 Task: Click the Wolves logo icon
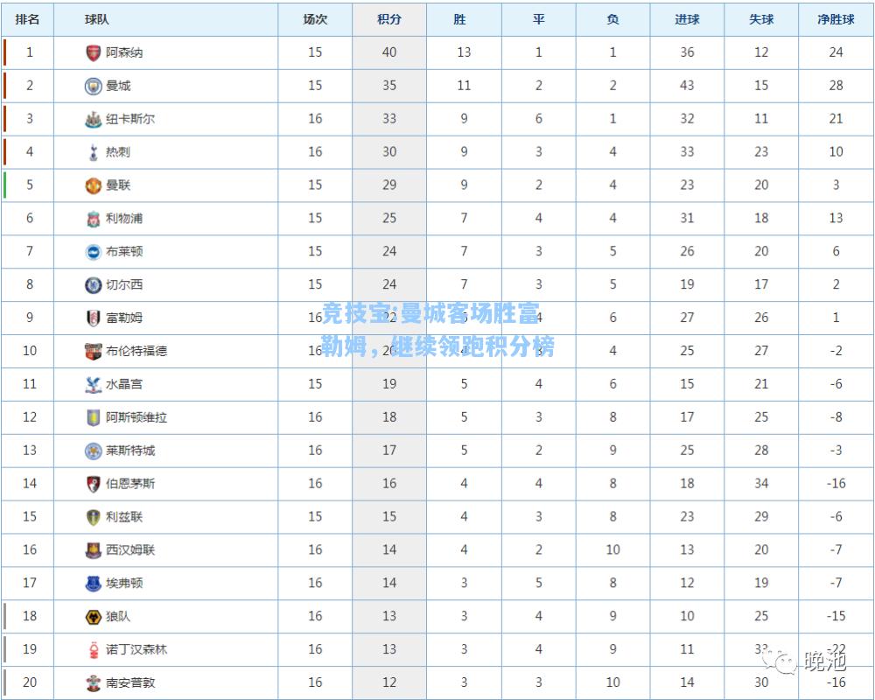94,616
